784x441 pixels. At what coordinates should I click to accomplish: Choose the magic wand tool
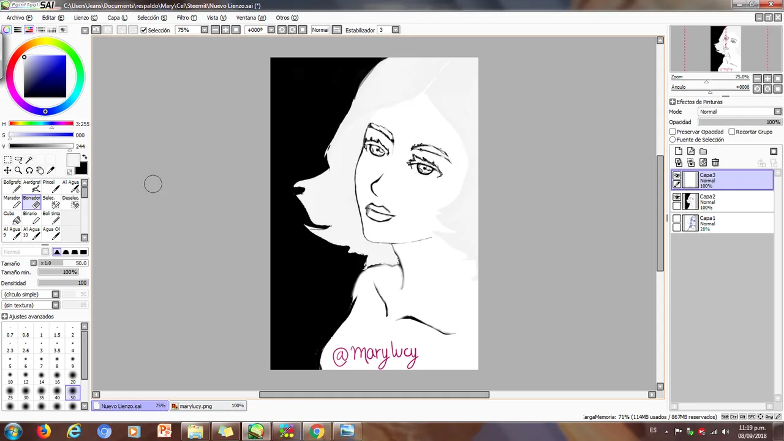29,160
